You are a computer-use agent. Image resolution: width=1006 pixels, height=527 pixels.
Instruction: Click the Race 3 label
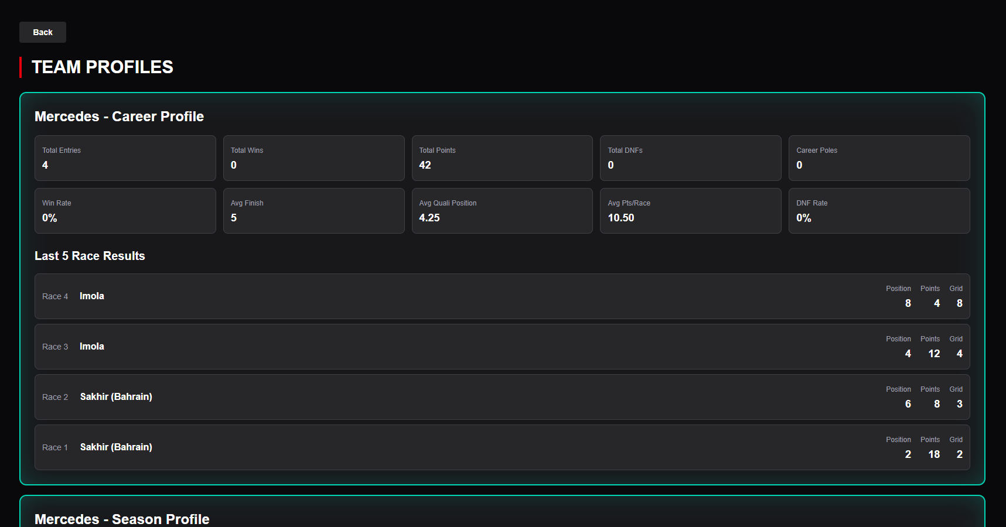[55, 347]
